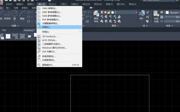Screen dimensions: 180x112
Task: Choose OLE Object (OLE 对象) menu item
Action: [59, 52]
